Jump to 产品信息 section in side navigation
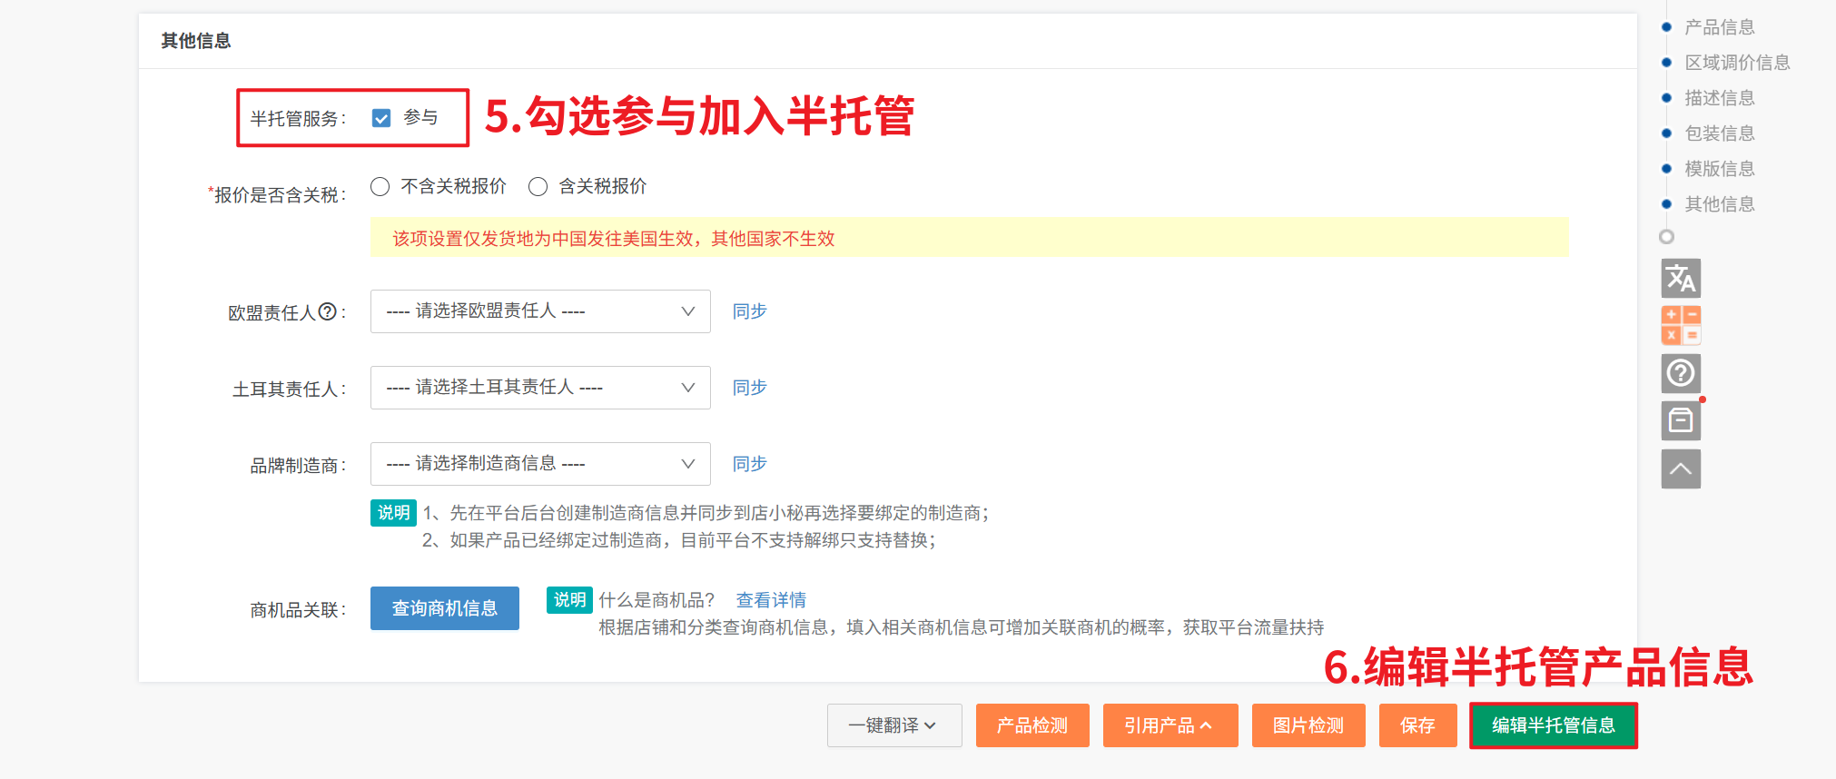1836x779 pixels. tap(1719, 27)
